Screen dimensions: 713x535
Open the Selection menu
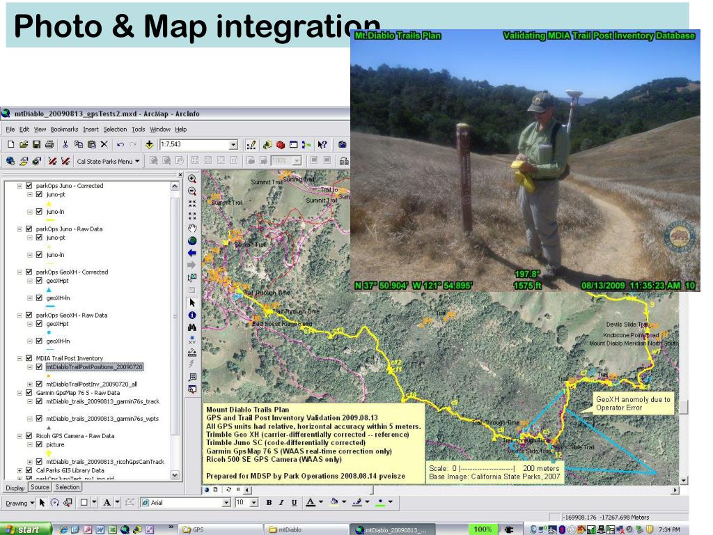click(x=115, y=129)
